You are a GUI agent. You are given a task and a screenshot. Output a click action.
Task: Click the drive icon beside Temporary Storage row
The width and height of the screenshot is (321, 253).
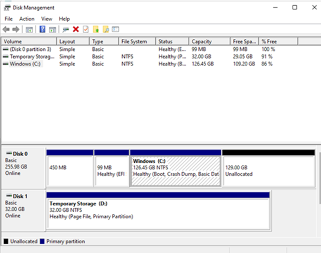tap(6, 56)
